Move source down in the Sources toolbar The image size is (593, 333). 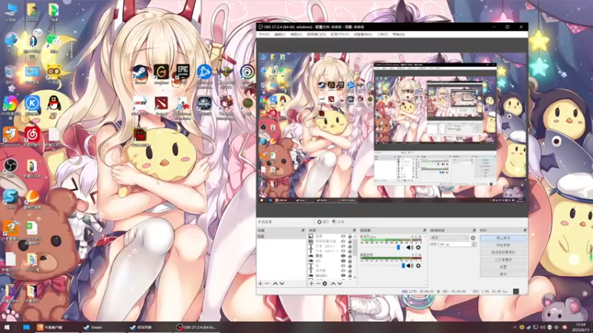(x=339, y=283)
